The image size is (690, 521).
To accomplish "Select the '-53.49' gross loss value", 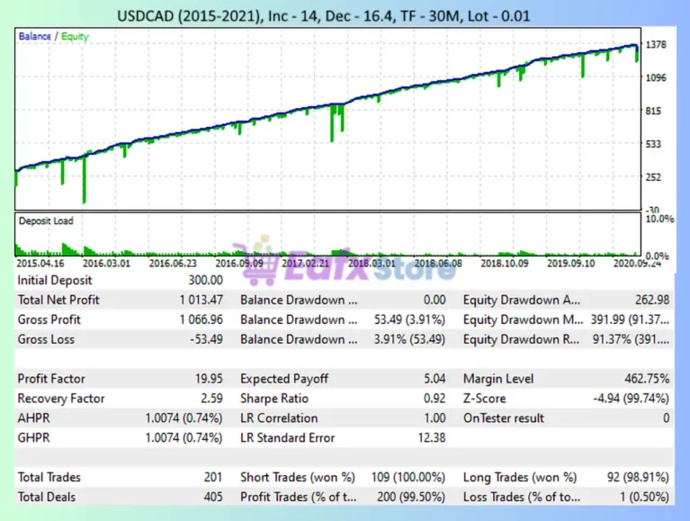I will pyautogui.click(x=206, y=340).
